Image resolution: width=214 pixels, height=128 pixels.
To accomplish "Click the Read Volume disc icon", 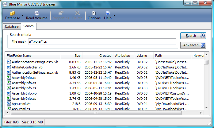I will pyautogui.click(x=37, y=13).
